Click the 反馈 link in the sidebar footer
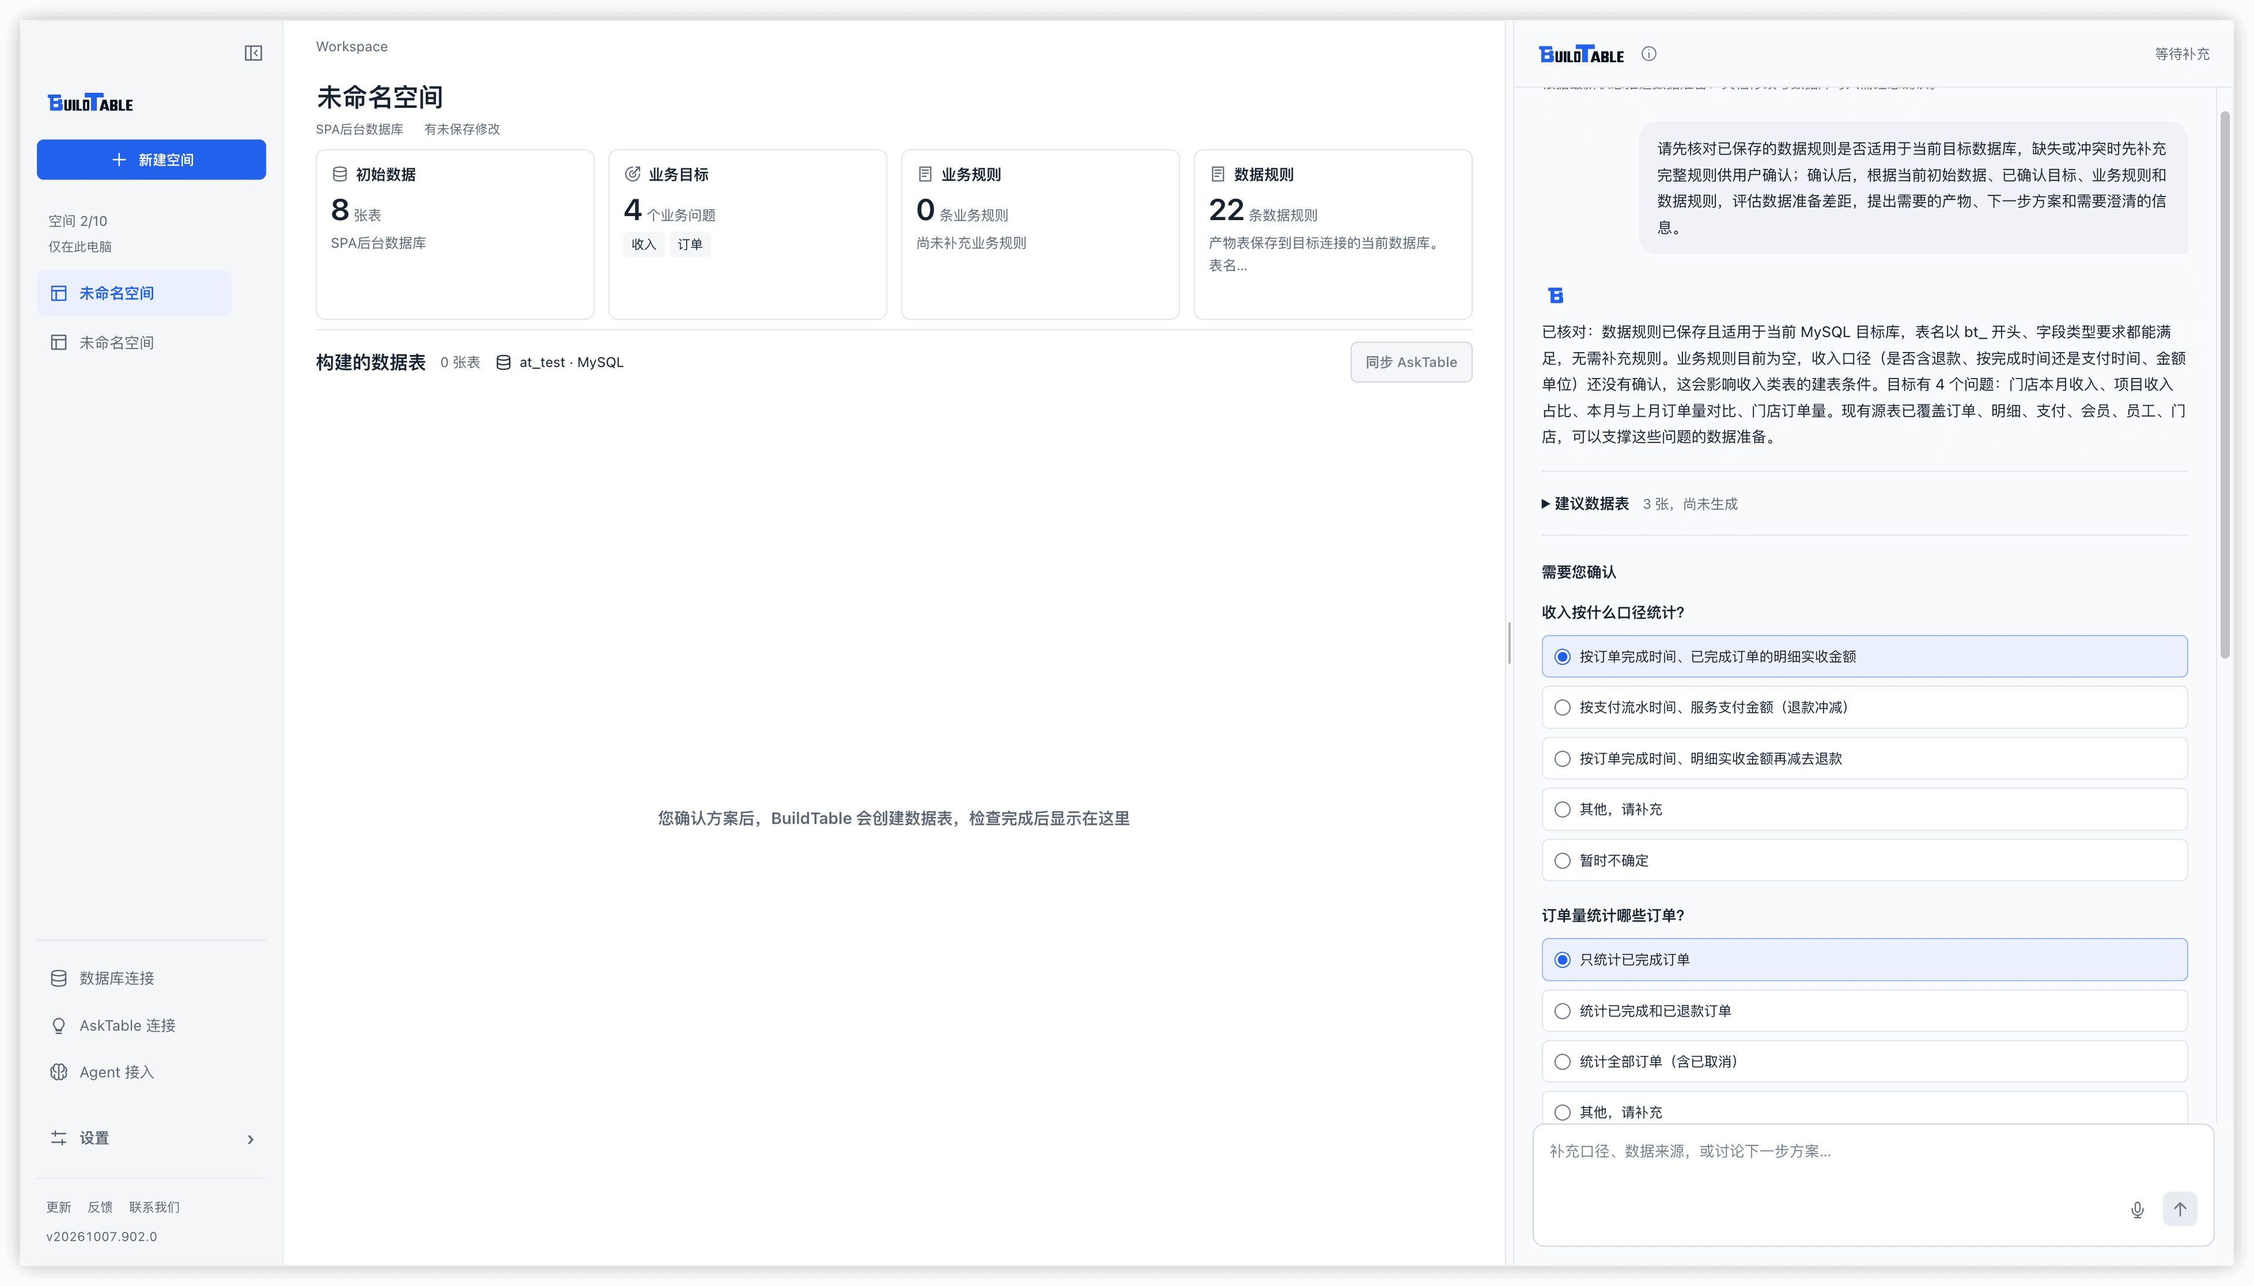Viewport: 2254px width, 1286px height. tap(100, 1207)
